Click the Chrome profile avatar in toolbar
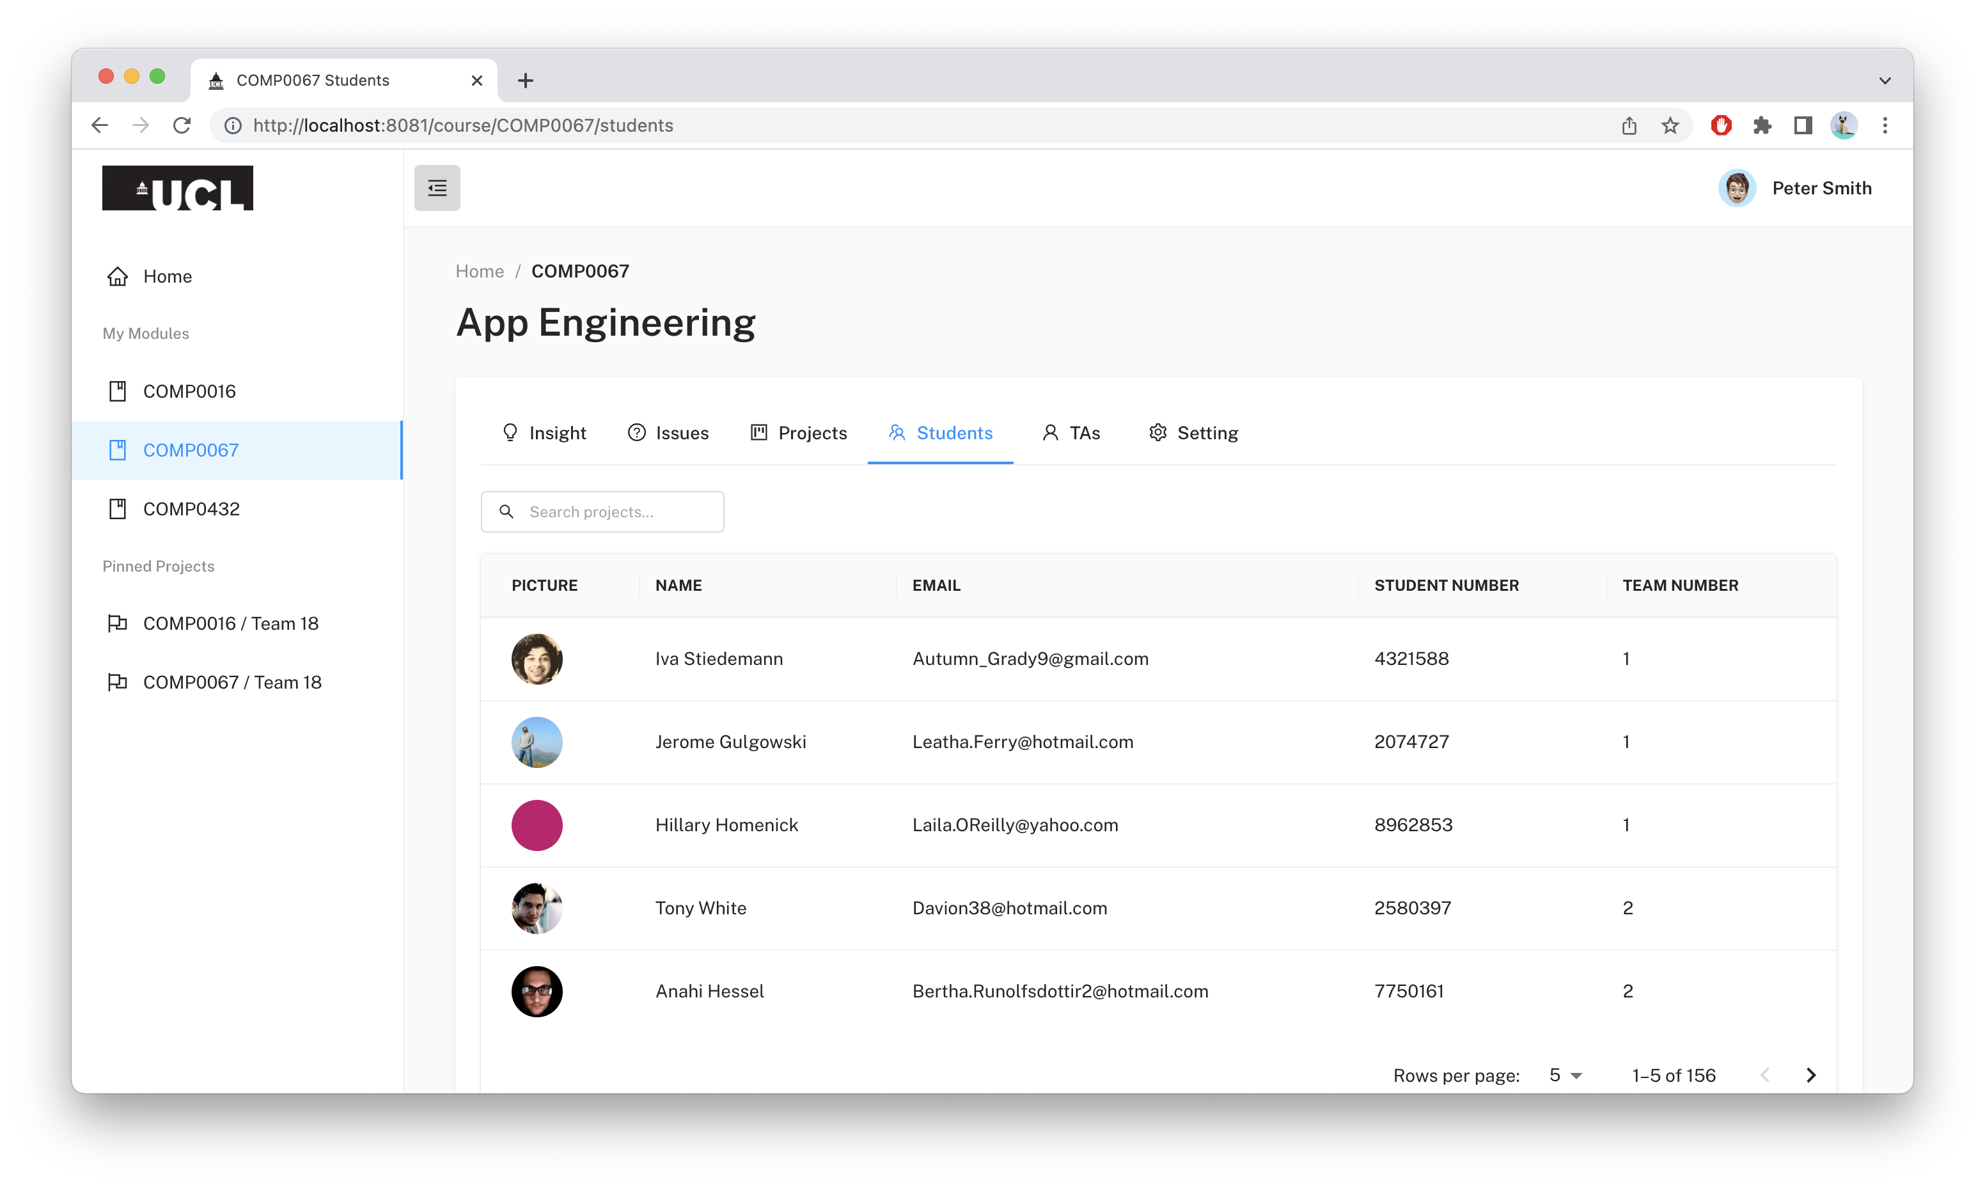1985x1188 pixels. 1844,126
